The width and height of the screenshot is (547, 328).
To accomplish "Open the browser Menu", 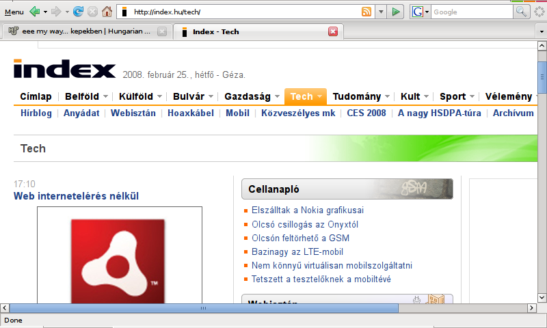I will click(14, 12).
